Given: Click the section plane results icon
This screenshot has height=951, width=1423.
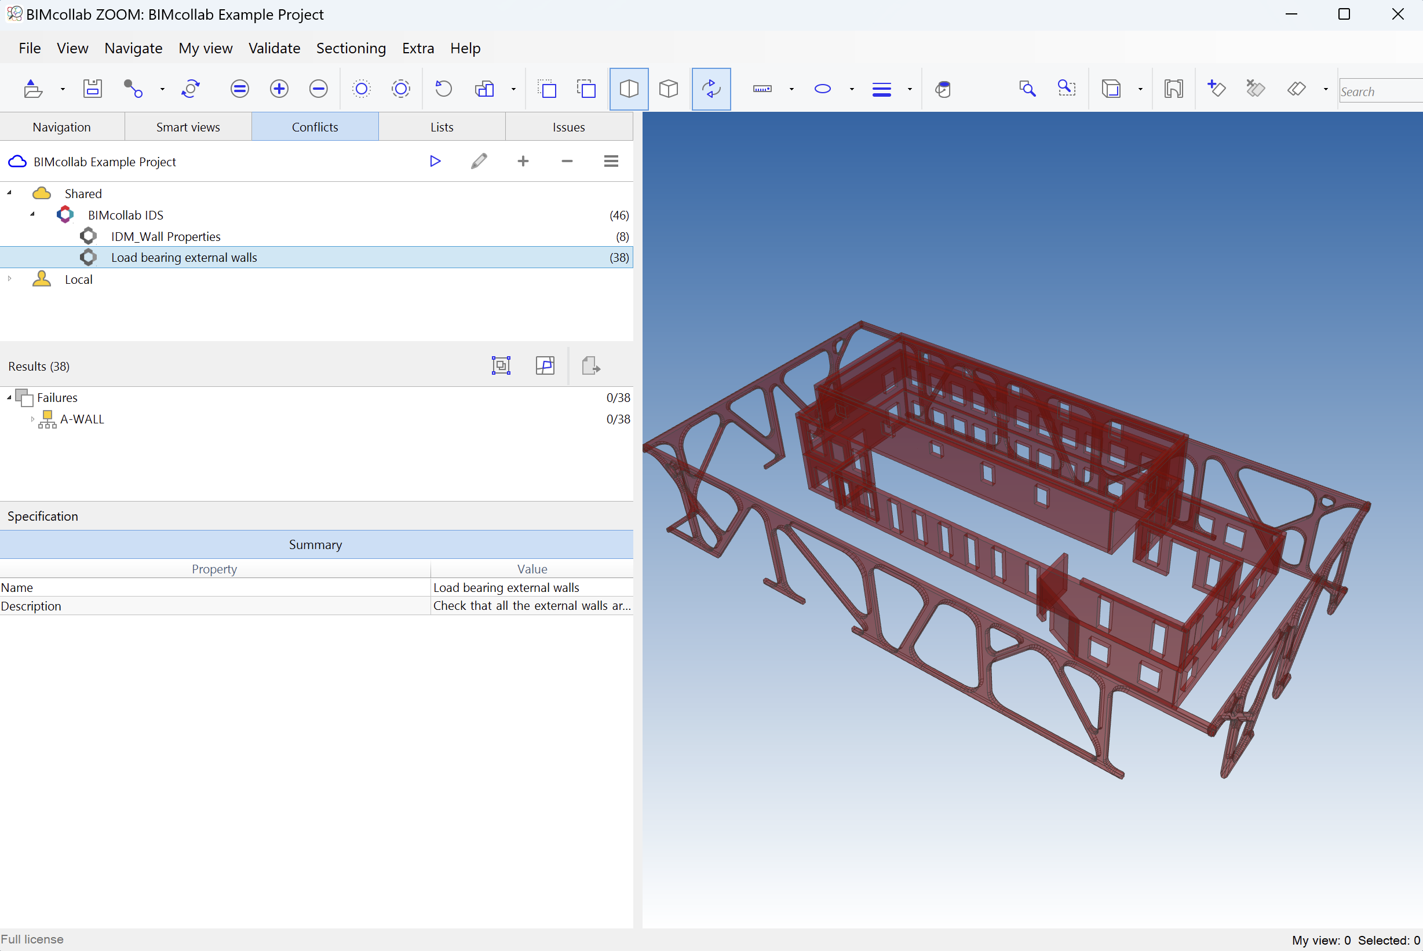Looking at the screenshot, I should tap(545, 365).
